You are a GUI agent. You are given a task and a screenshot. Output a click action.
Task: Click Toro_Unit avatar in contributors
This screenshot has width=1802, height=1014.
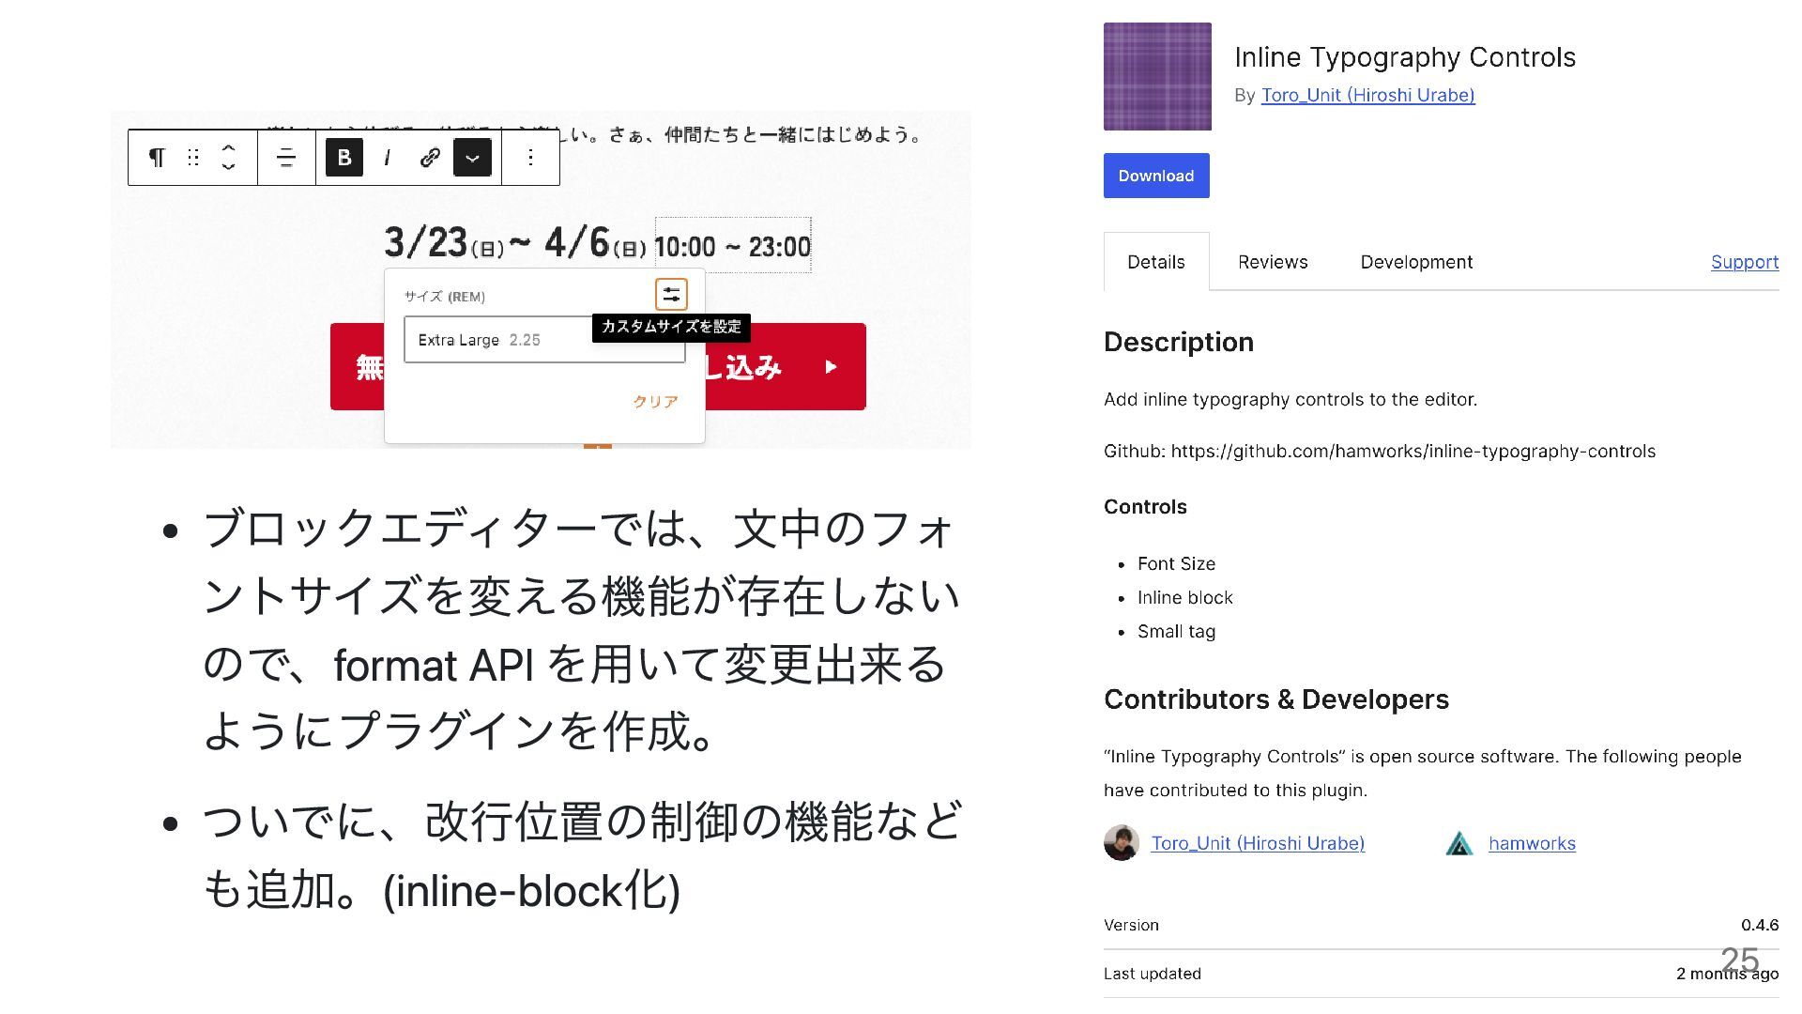[x=1121, y=843]
